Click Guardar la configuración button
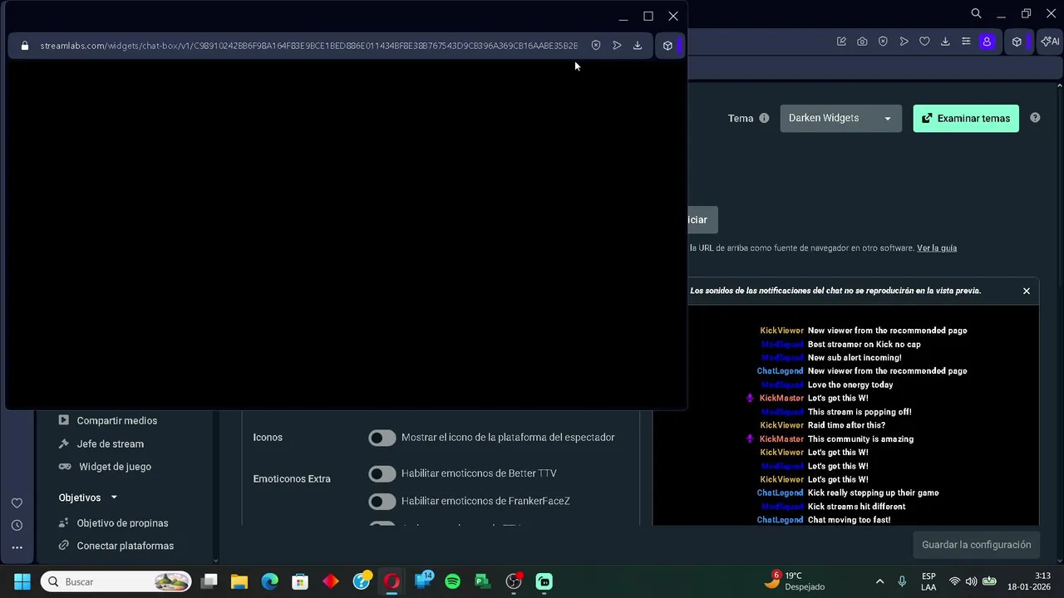1064x598 pixels. pos(976,545)
